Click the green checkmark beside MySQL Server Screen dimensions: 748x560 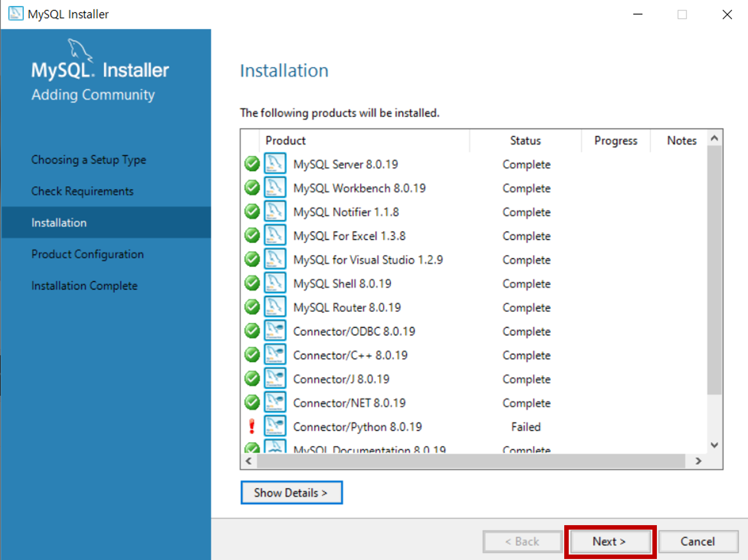coord(252,164)
